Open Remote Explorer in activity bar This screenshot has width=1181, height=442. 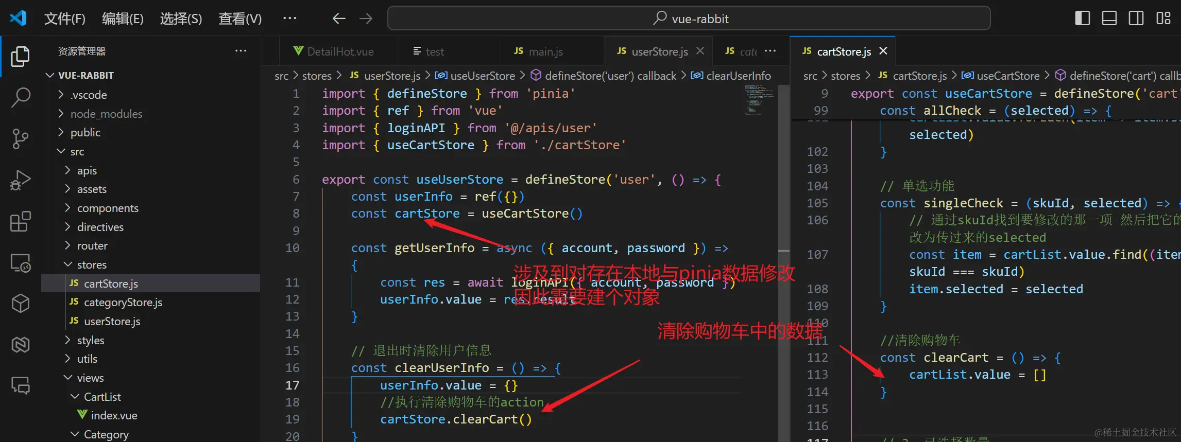tap(20, 262)
